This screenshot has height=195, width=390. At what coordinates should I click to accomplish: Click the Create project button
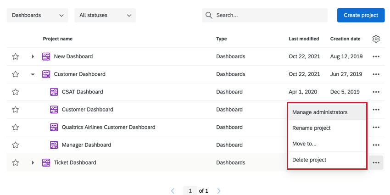click(361, 15)
